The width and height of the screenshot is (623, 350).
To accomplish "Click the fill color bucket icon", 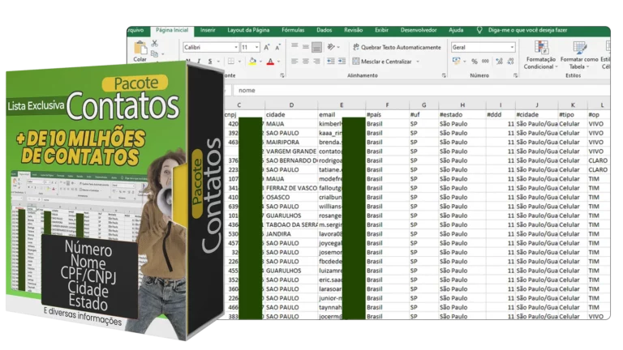I will [x=252, y=62].
